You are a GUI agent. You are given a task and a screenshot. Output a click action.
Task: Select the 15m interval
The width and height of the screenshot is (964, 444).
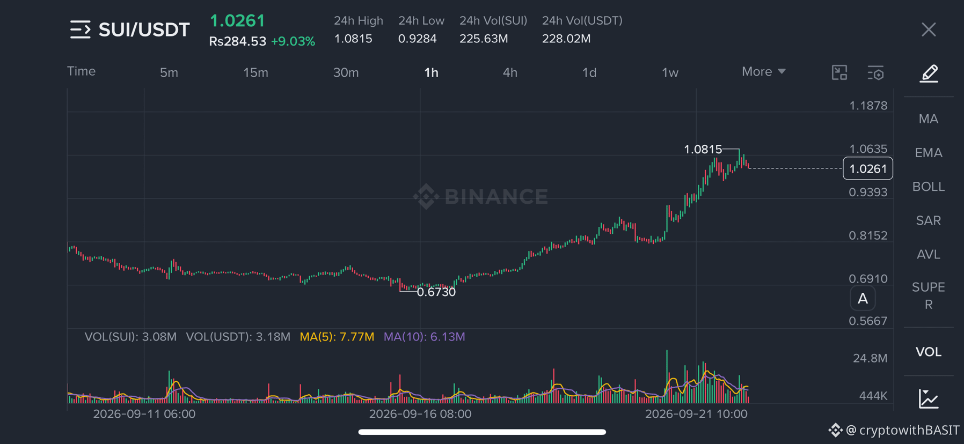coord(255,72)
